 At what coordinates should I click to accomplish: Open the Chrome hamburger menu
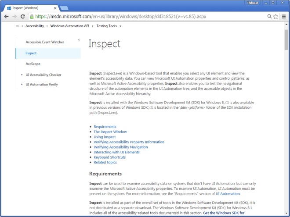[284, 17]
